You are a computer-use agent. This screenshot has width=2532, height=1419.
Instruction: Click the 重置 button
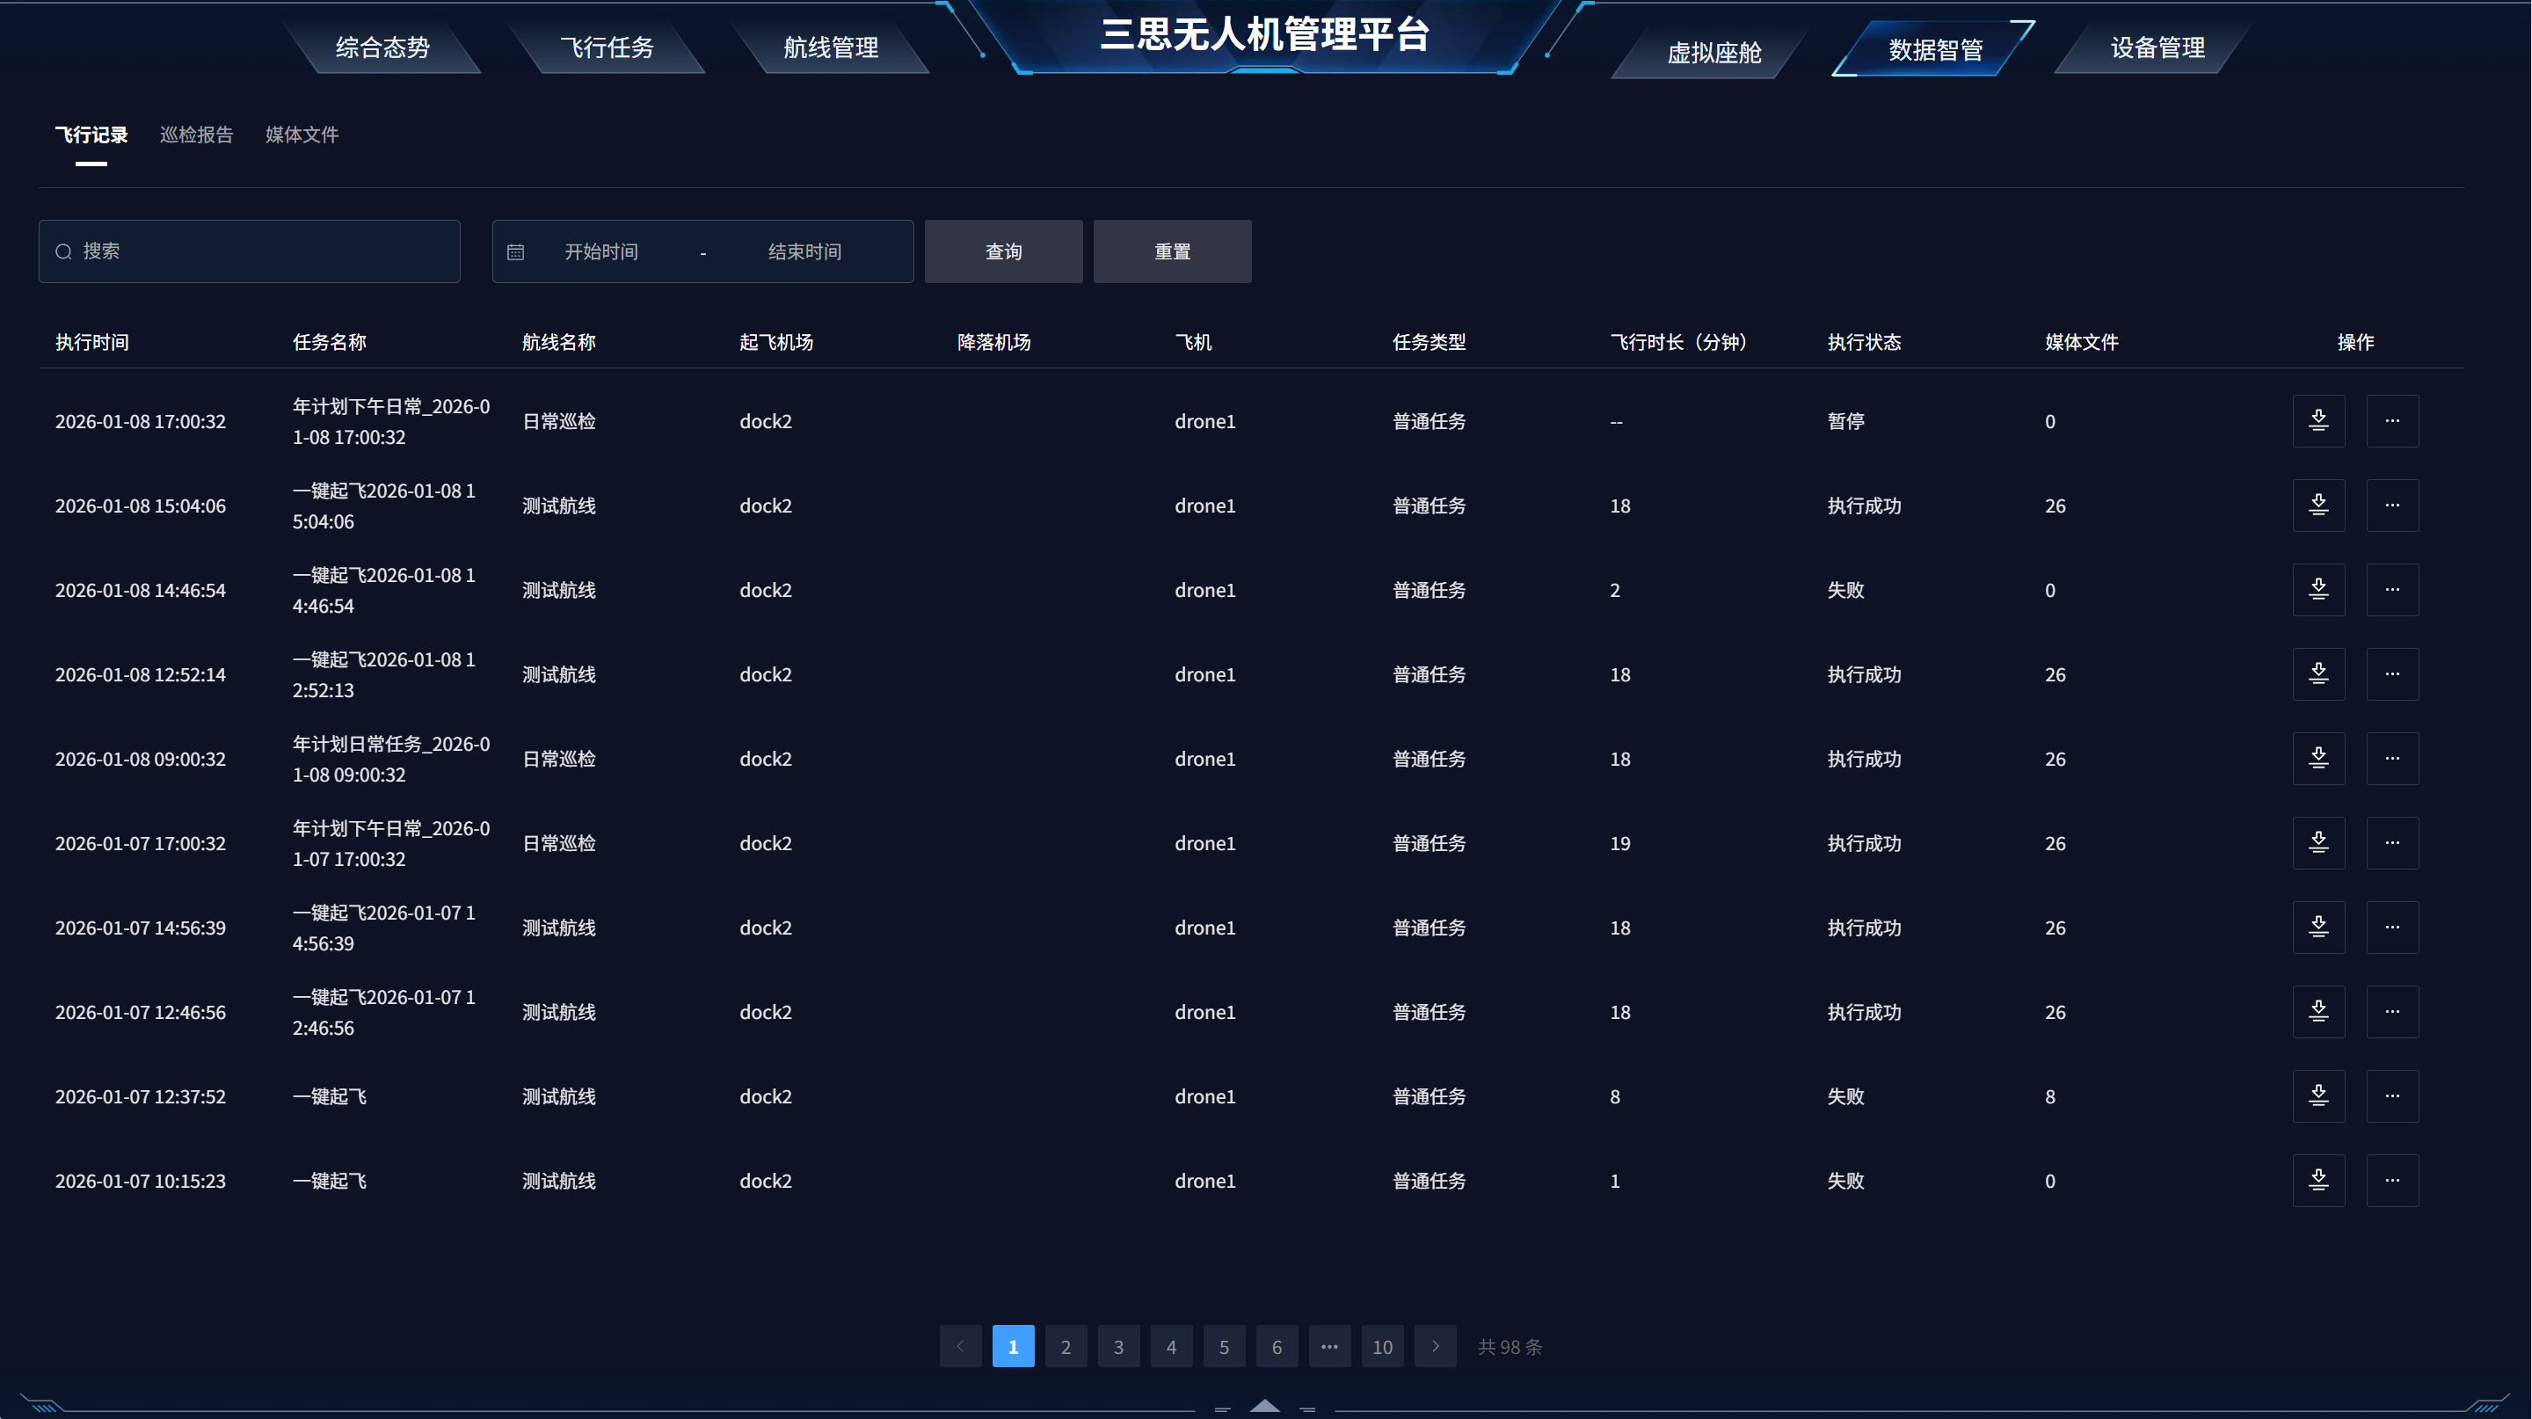[x=1172, y=251]
